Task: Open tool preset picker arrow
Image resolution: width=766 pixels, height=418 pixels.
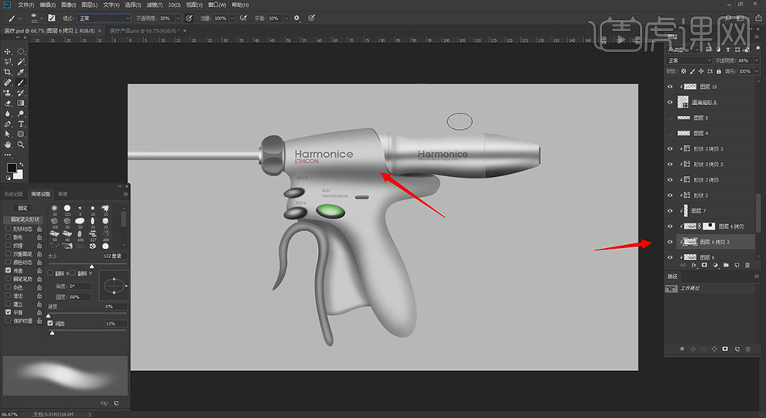Action: pyautogui.click(x=19, y=18)
